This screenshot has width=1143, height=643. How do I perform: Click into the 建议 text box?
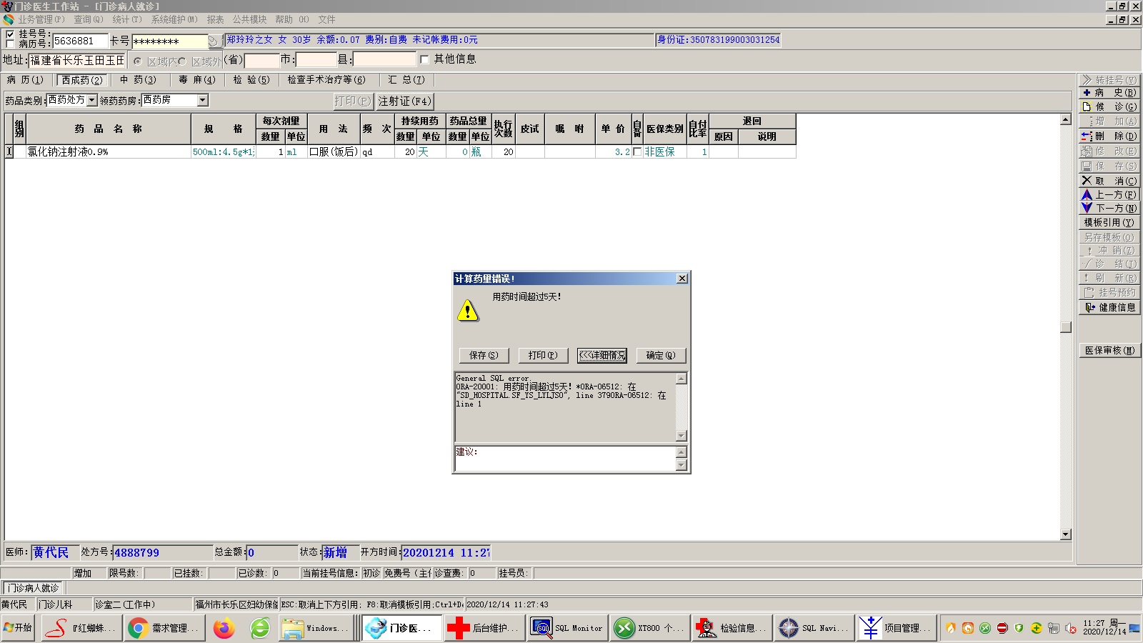pyautogui.click(x=565, y=459)
